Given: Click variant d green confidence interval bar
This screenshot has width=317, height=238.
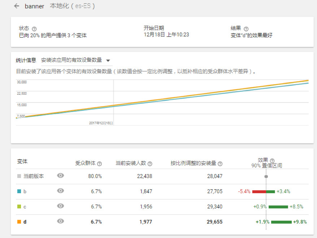Looking at the screenshot, I should click(x=281, y=222).
